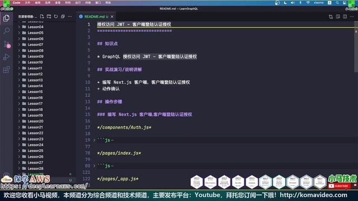Open the Explorer view in activity bar
Screen dimensions: 358x201
(x=6, y=18)
